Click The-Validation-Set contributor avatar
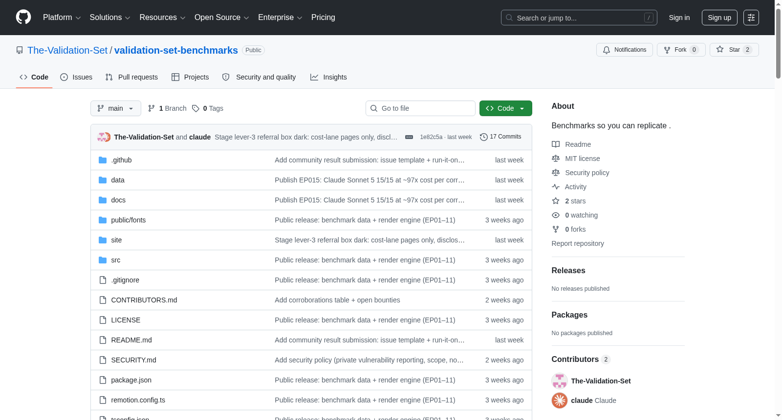 [x=560, y=381]
